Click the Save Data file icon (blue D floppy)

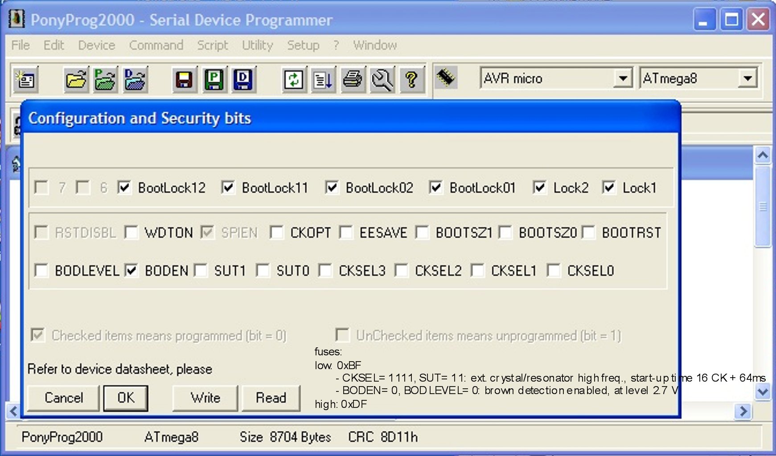coord(243,80)
